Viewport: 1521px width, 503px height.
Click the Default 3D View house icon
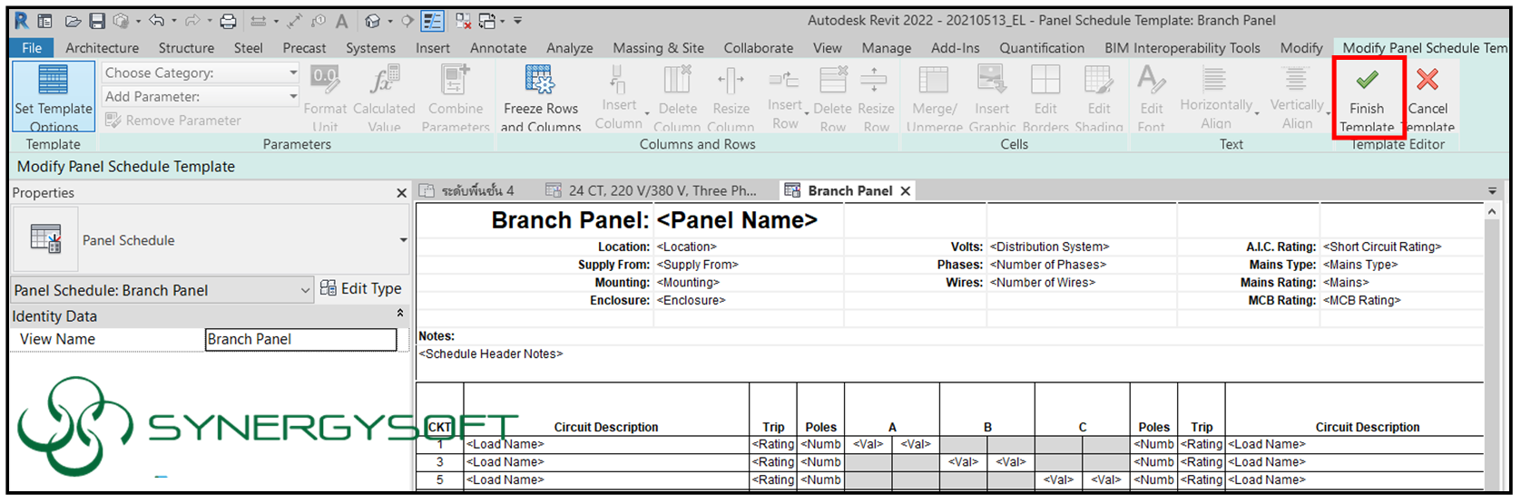(372, 21)
